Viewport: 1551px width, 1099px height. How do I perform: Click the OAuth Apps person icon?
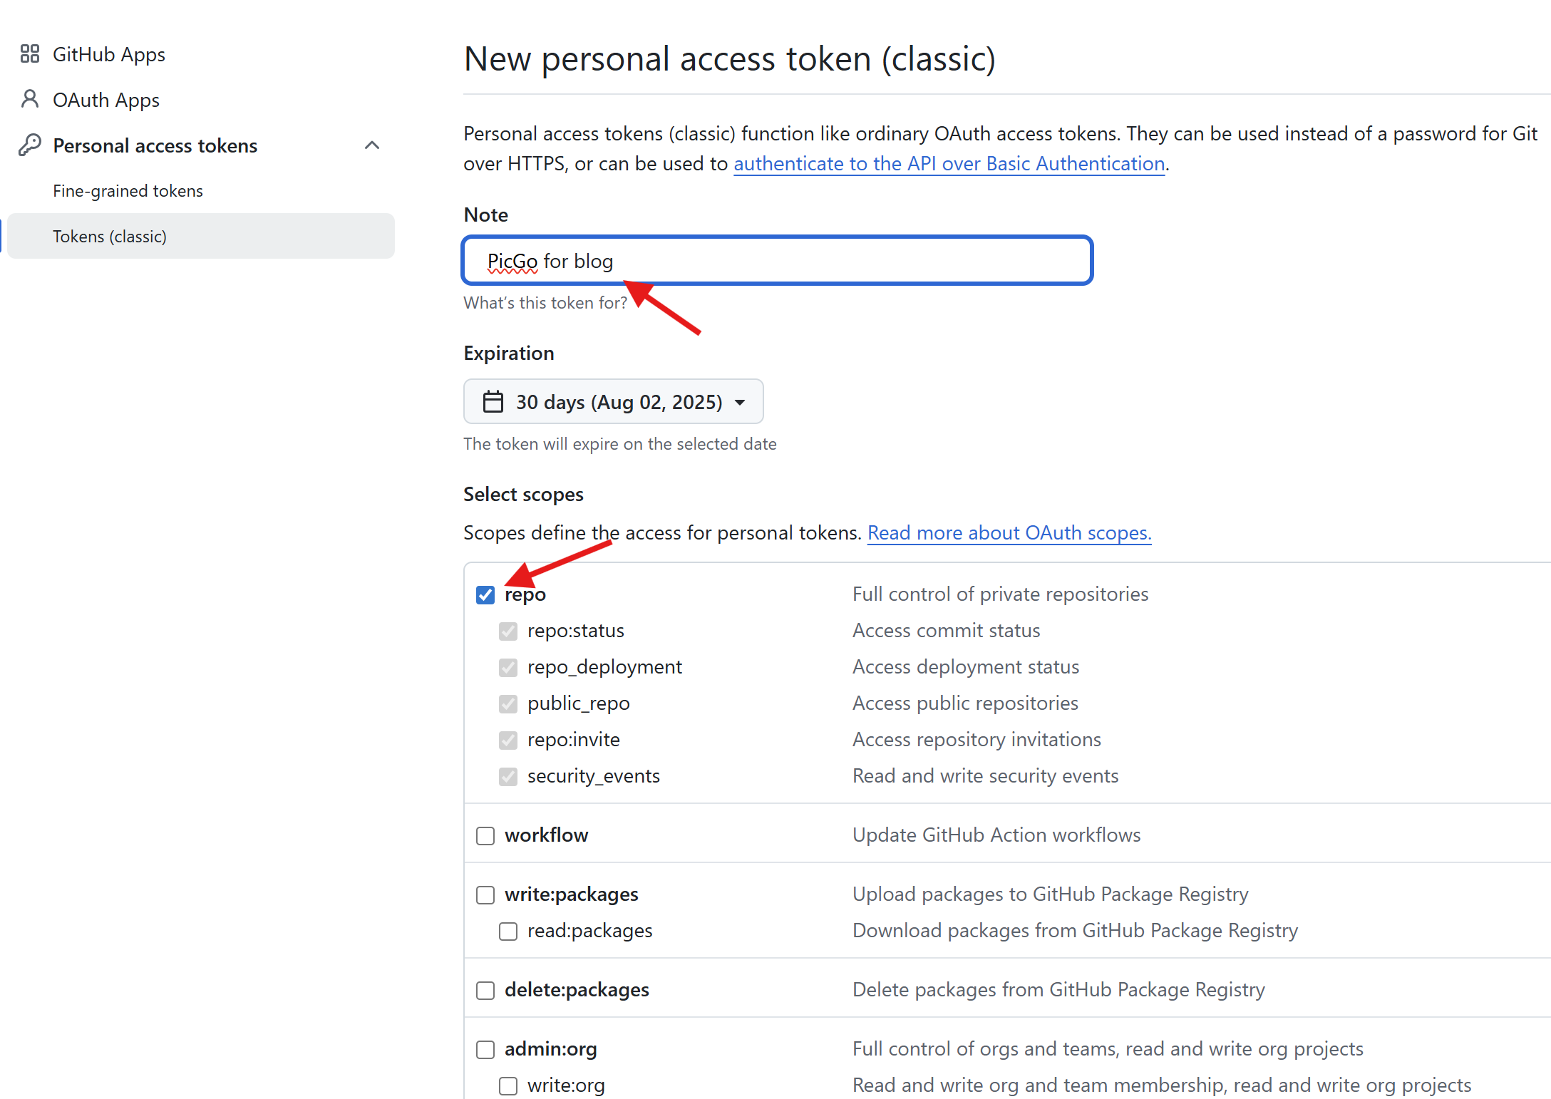29,99
